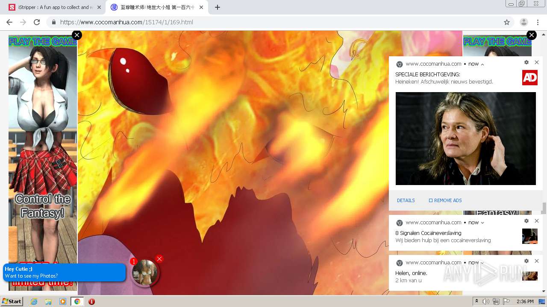Open the Heineken notification photo
Screen dimensions: 547x307
point(466,139)
